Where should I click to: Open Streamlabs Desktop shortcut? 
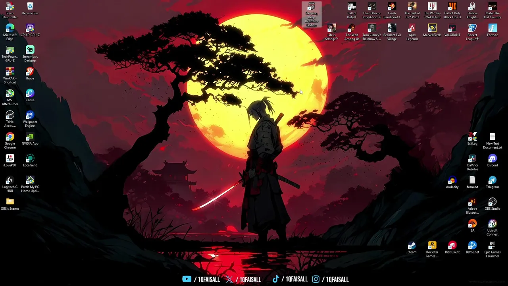click(x=30, y=54)
